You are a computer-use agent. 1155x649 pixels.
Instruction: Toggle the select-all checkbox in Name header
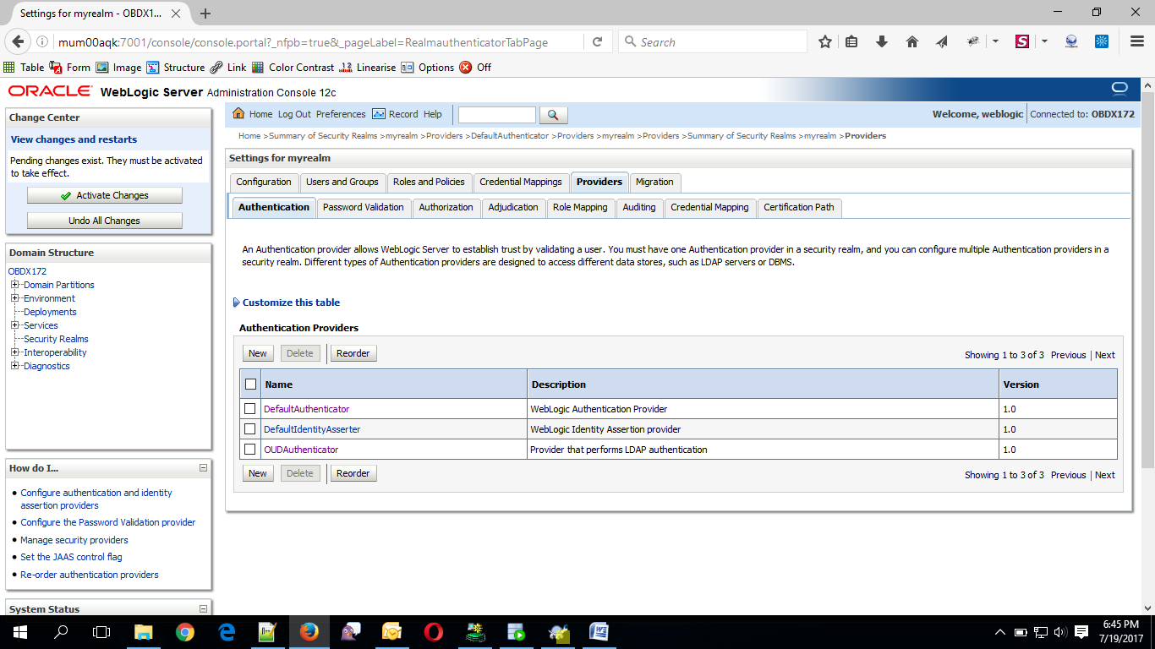(250, 384)
